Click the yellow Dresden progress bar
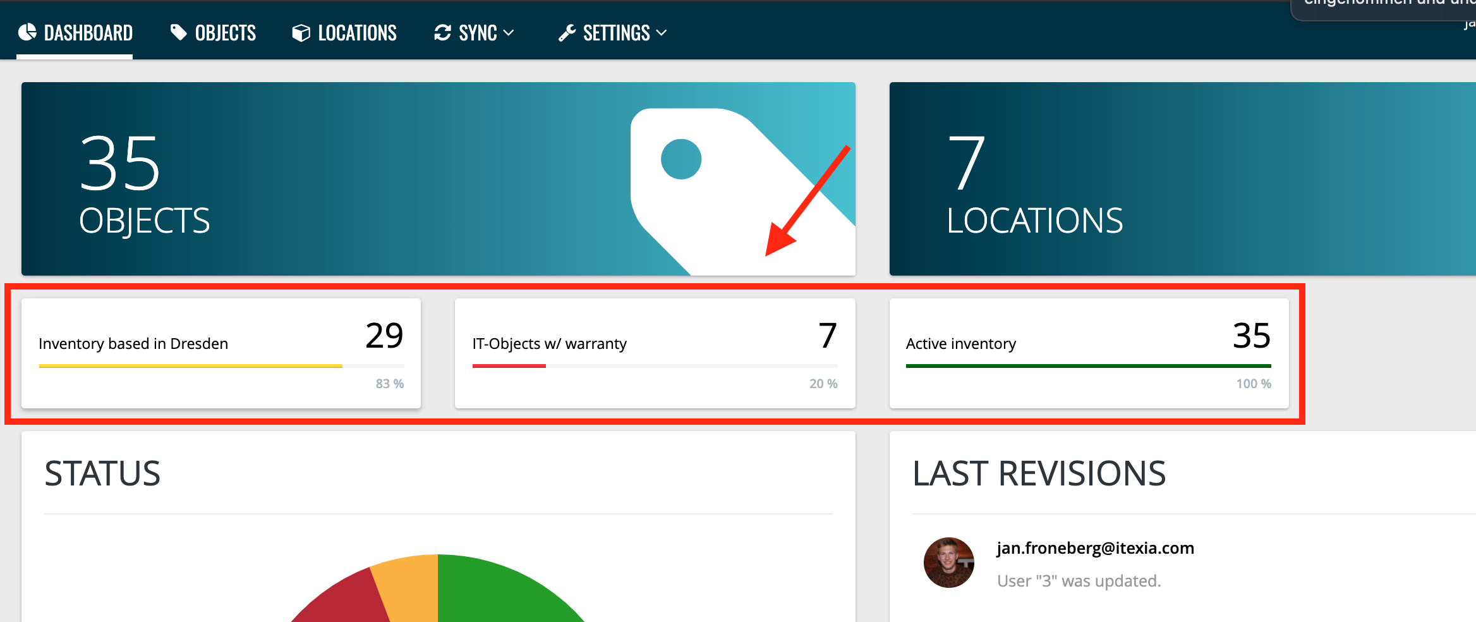Viewport: 1476px width, 622px height. click(x=190, y=366)
